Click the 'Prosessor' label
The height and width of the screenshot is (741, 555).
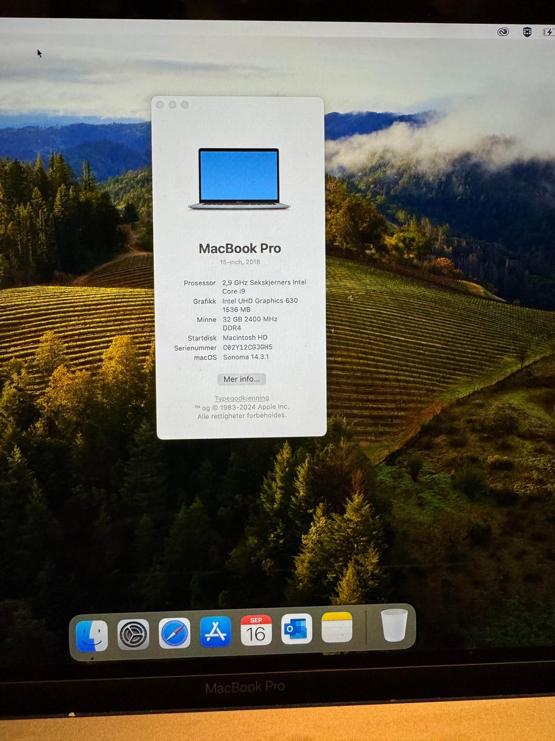pyautogui.click(x=199, y=283)
